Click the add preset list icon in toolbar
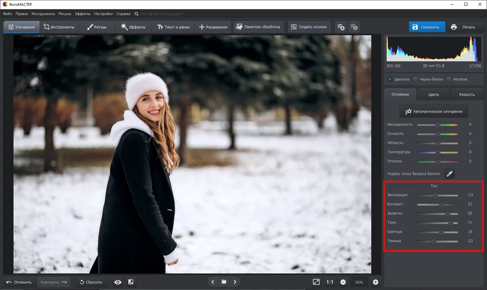The image size is (487, 290). click(341, 27)
